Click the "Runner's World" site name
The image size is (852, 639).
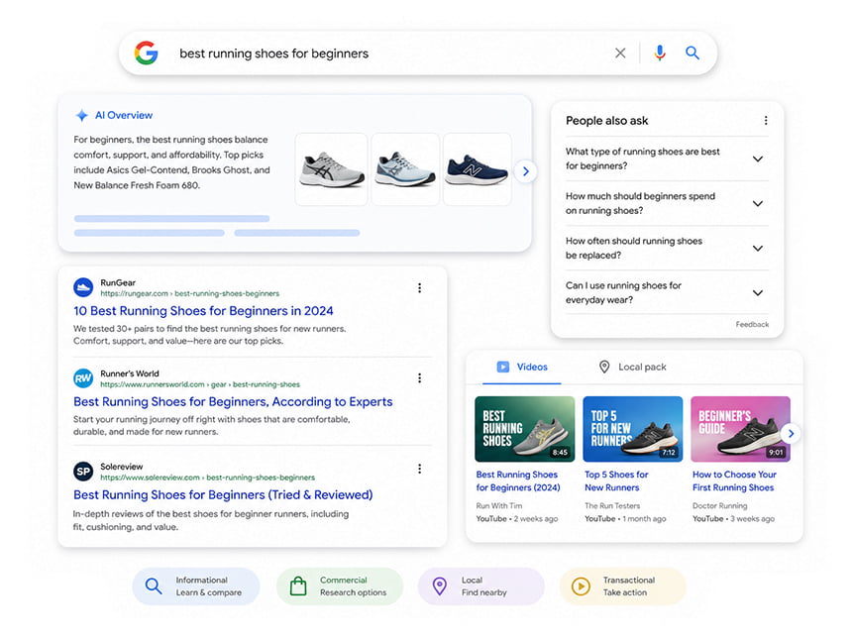pos(130,373)
